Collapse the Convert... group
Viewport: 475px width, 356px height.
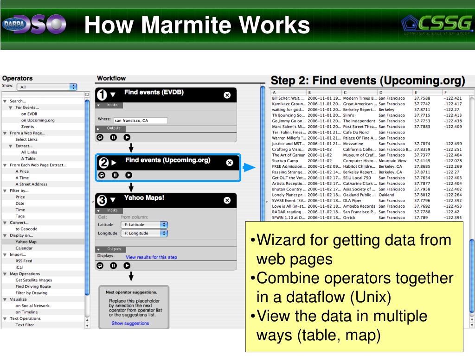(x=5, y=223)
